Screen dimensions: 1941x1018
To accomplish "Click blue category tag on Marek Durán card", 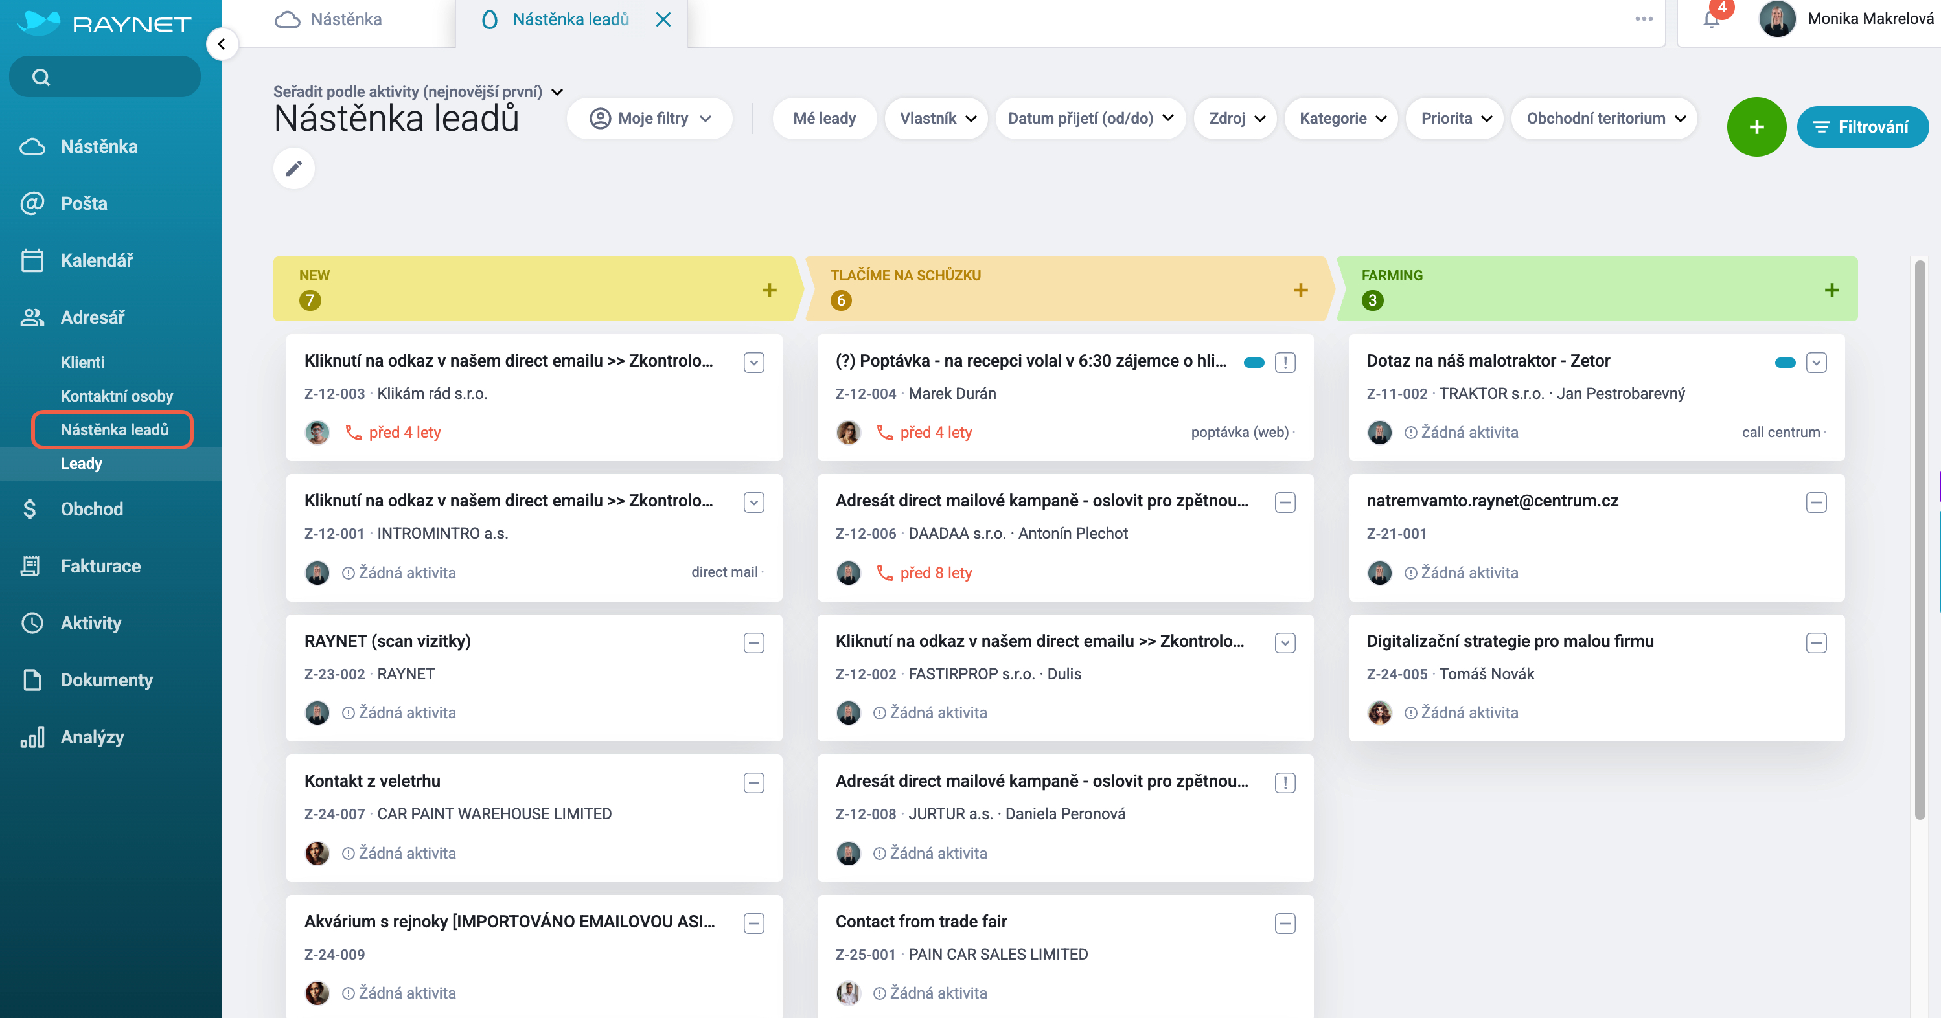I will click(x=1254, y=363).
